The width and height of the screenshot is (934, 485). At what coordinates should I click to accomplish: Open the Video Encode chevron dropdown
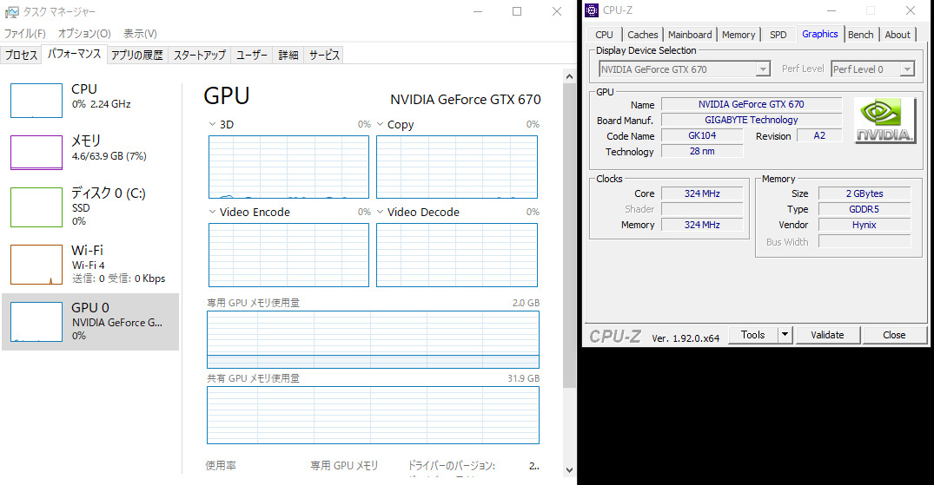[212, 212]
